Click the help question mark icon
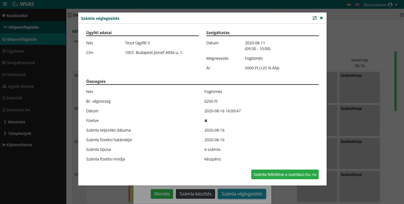This screenshot has width=404, height=204. click(x=402, y=15)
